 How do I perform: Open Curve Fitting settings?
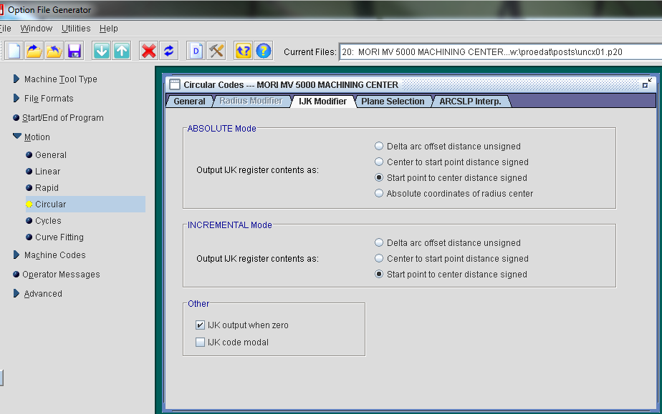tap(59, 237)
